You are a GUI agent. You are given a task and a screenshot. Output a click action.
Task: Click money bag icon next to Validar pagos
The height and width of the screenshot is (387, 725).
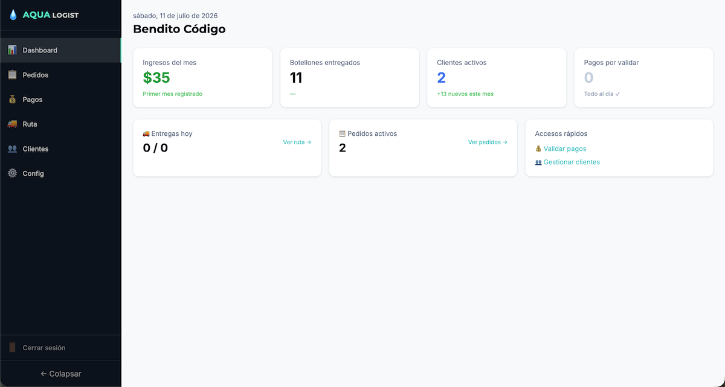[x=538, y=149]
